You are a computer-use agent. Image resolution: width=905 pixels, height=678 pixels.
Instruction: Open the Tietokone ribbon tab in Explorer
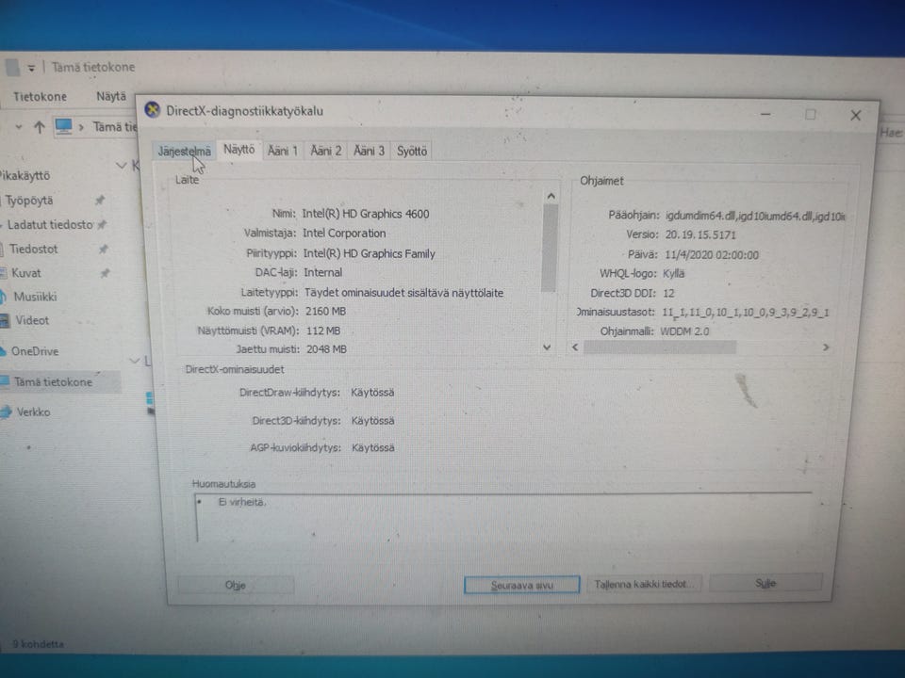pyautogui.click(x=40, y=97)
